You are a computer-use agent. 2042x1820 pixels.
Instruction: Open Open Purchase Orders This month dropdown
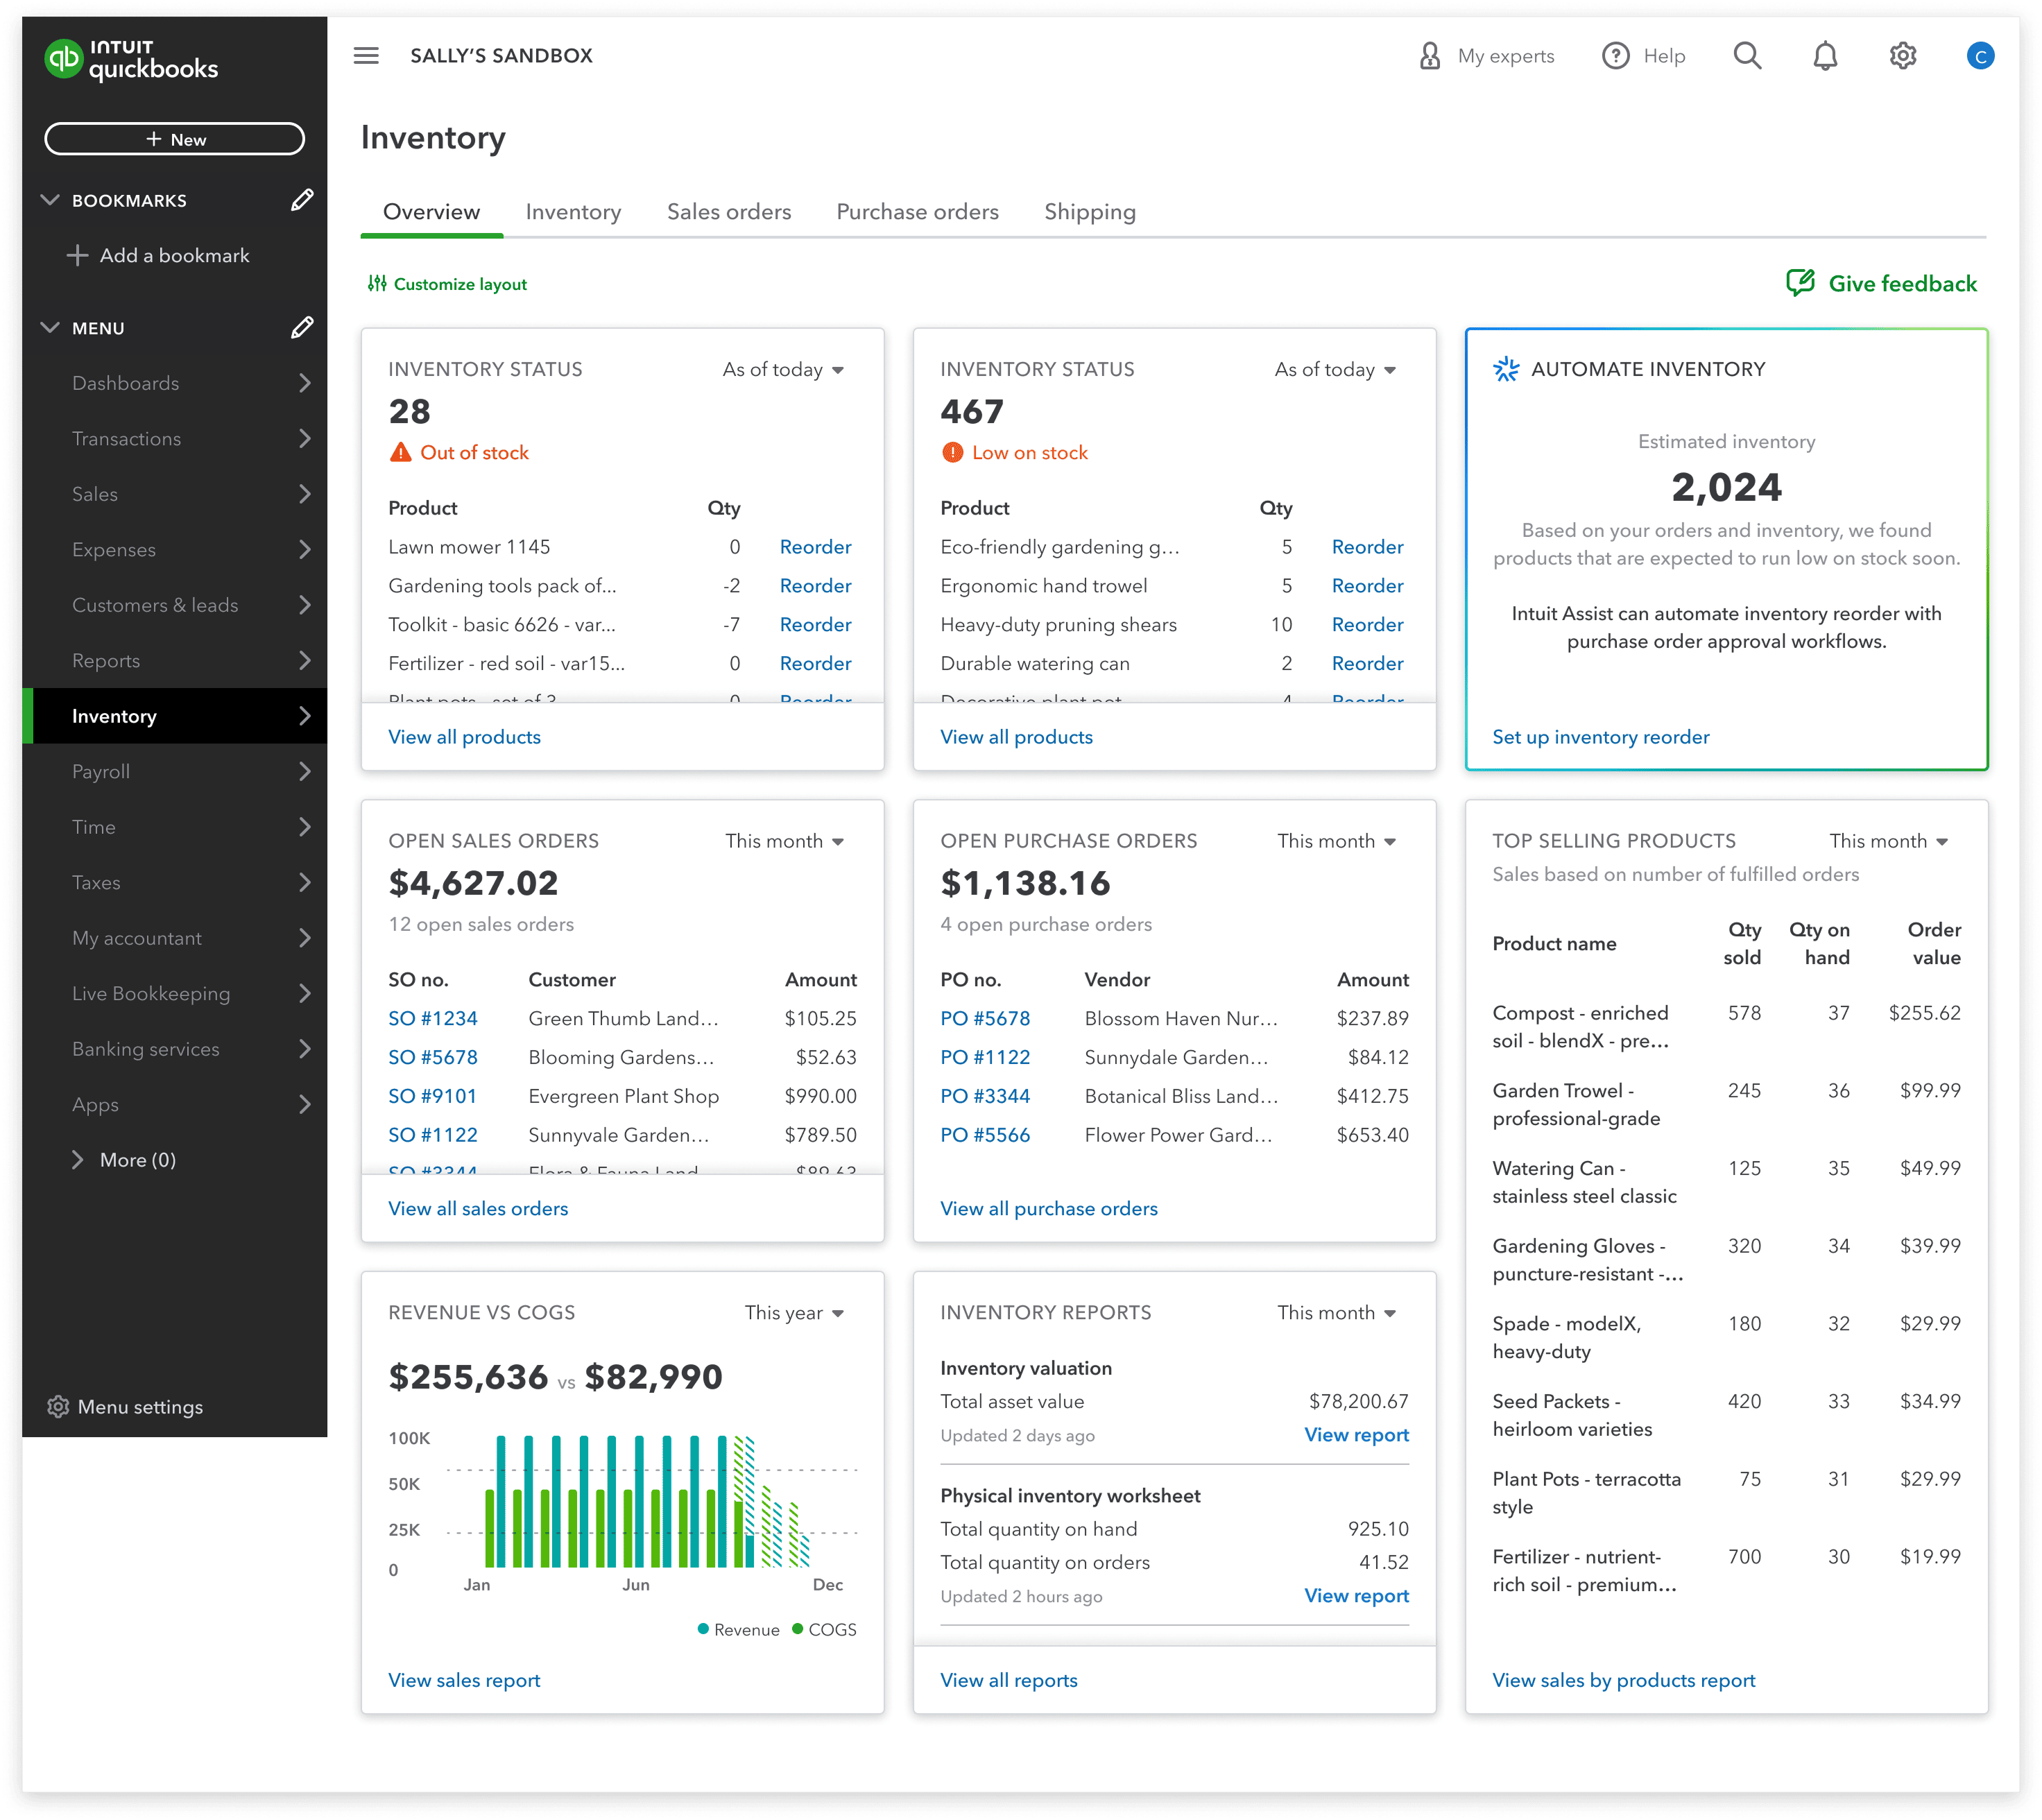(1337, 841)
